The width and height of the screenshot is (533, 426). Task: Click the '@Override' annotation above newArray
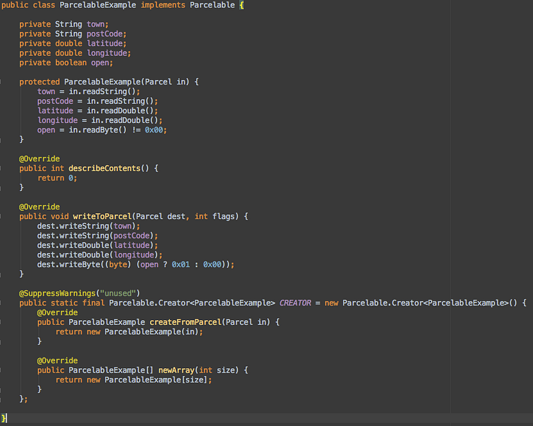pos(57,361)
